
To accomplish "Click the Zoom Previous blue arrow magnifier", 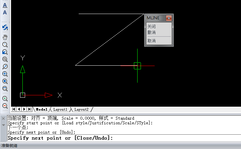I will [x=5, y=52].
